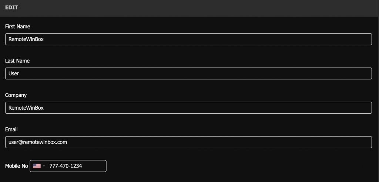
Task: Click the Last Name label
Action: [x=17, y=61]
